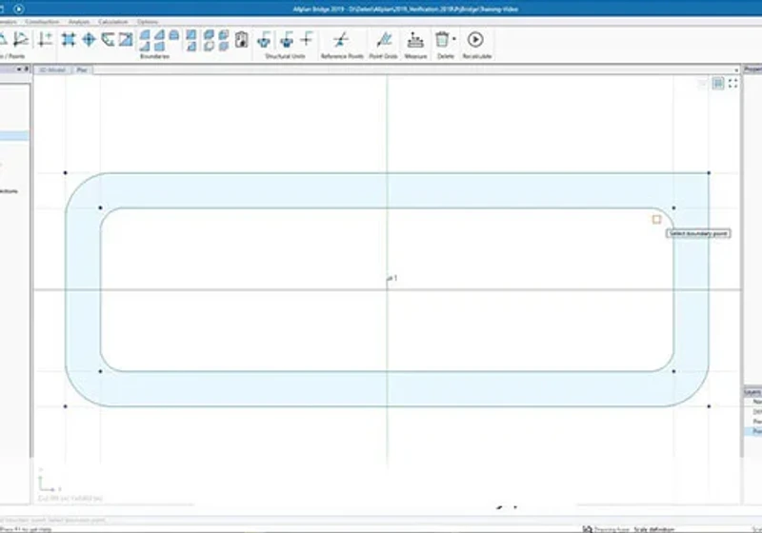Select the outer bottom-right boundary point
This screenshot has width=762, height=533.
[x=709, y=406]
